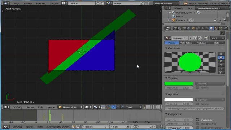Collapse the Gölgeleme panel
Image resolution: width=231 pixels, height=130 pixels.
(x=166, y=114)
